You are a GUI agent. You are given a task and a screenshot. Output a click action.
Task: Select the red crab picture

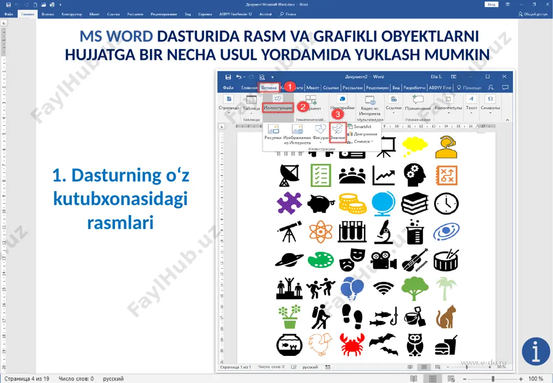(352, 344)
